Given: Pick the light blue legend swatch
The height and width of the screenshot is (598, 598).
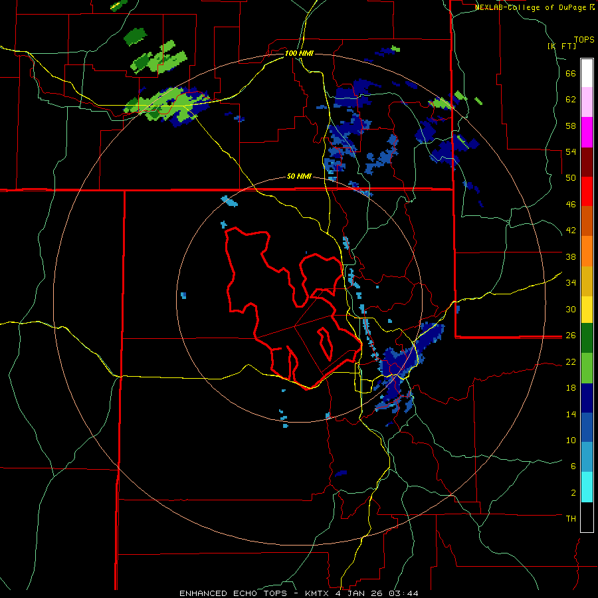Looking at the screenshot, I should (587, 457).
